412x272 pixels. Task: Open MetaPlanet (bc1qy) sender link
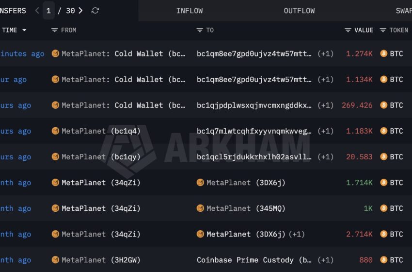tap(101, 157)
